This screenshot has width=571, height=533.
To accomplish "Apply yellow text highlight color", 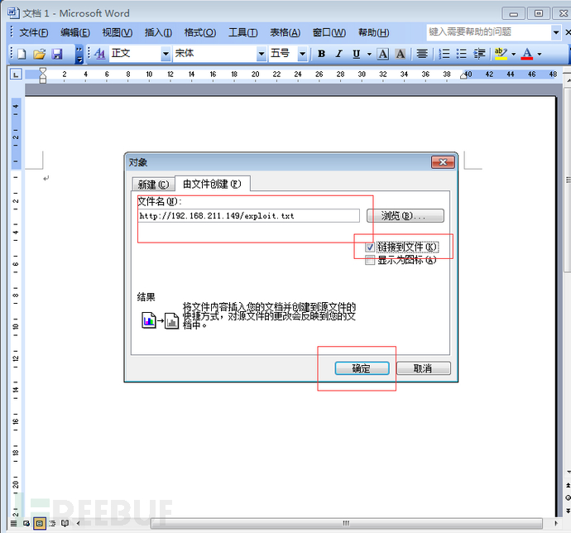I will click(x=501, y=54).
